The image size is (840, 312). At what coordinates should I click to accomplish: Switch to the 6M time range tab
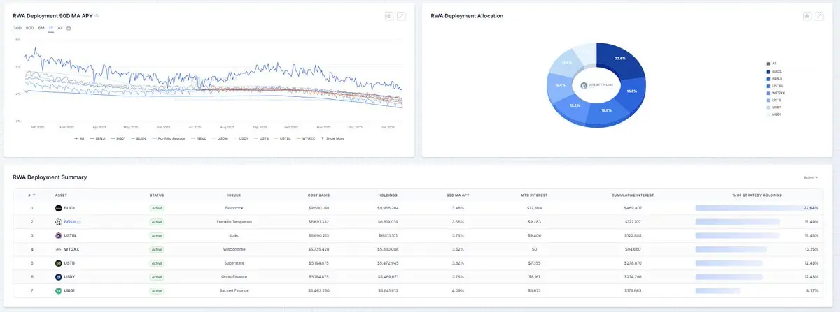[41, 28]
